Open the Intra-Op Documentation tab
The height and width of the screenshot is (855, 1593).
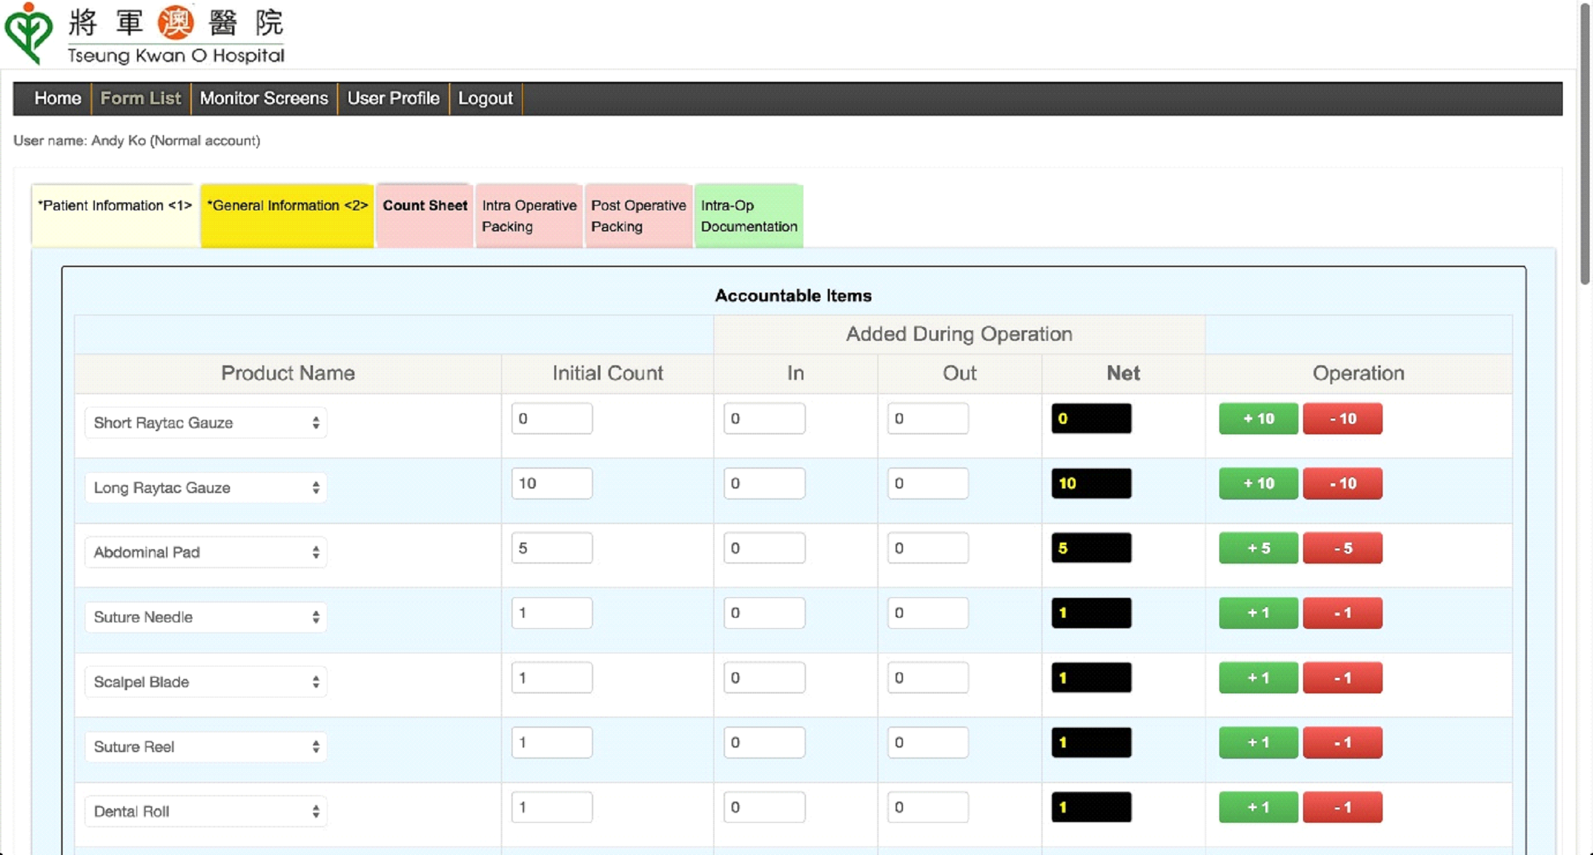[749, 216]
